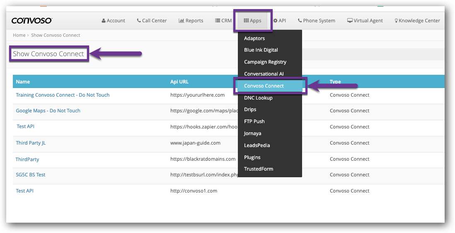
Task: Click https://blackratdomains.com URL cell
Action: (203, 159)
